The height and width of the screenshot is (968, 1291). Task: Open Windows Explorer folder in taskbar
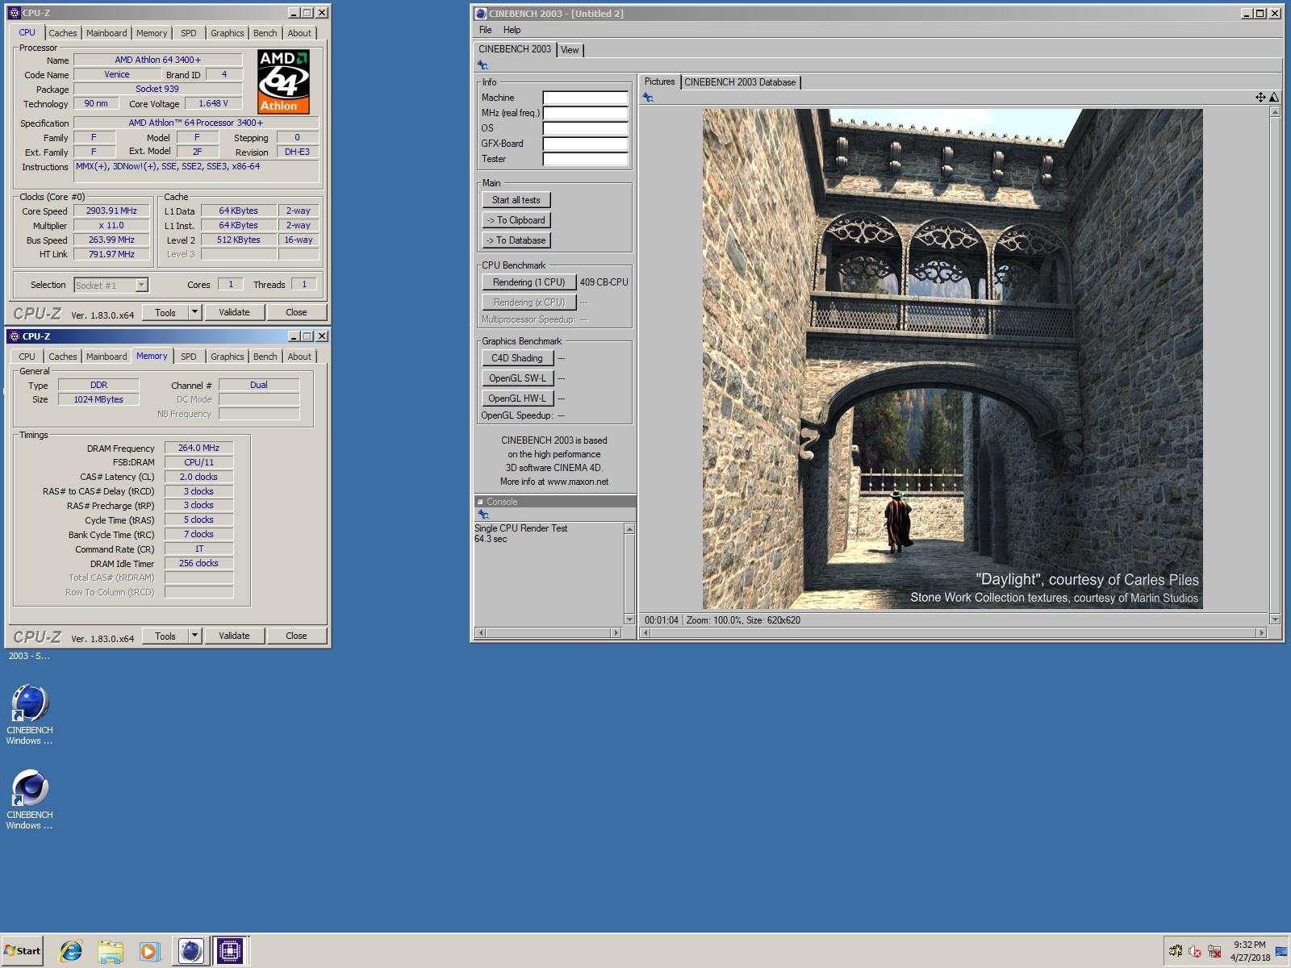[111, 951]
